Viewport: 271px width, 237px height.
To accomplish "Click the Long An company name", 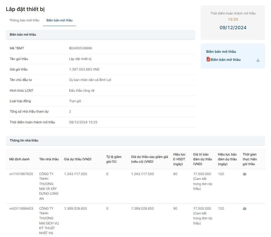I will click(49, 186).
